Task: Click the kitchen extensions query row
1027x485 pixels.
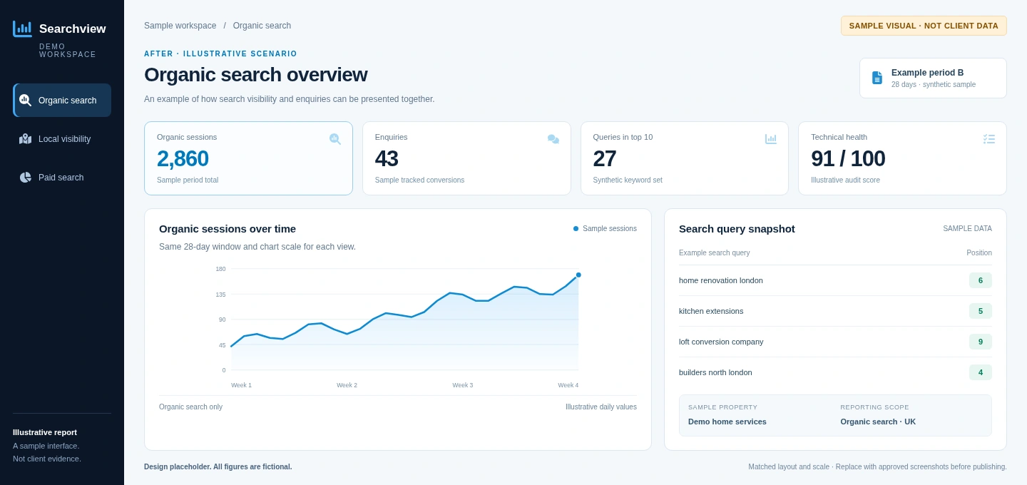Action: tap(835, 311)
